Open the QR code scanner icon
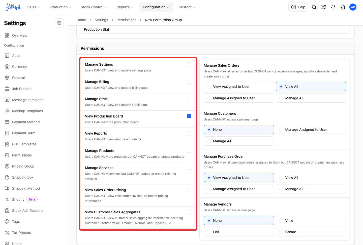The image size is (363, 245). (324, 7)
